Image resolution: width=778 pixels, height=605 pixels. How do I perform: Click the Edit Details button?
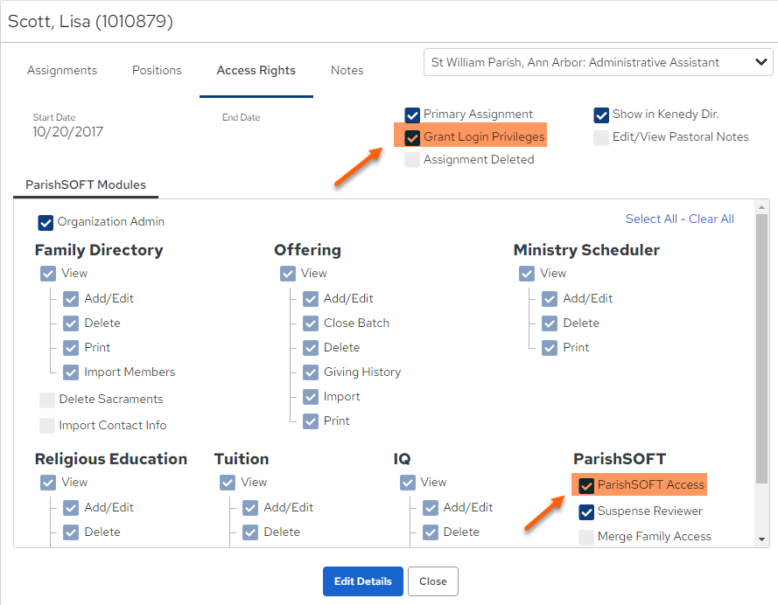pos(362,581)
